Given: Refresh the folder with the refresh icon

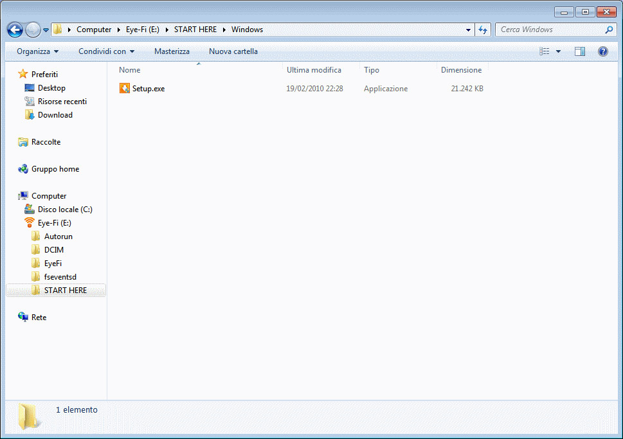Looking at the screenshot, I should point(483,30).
